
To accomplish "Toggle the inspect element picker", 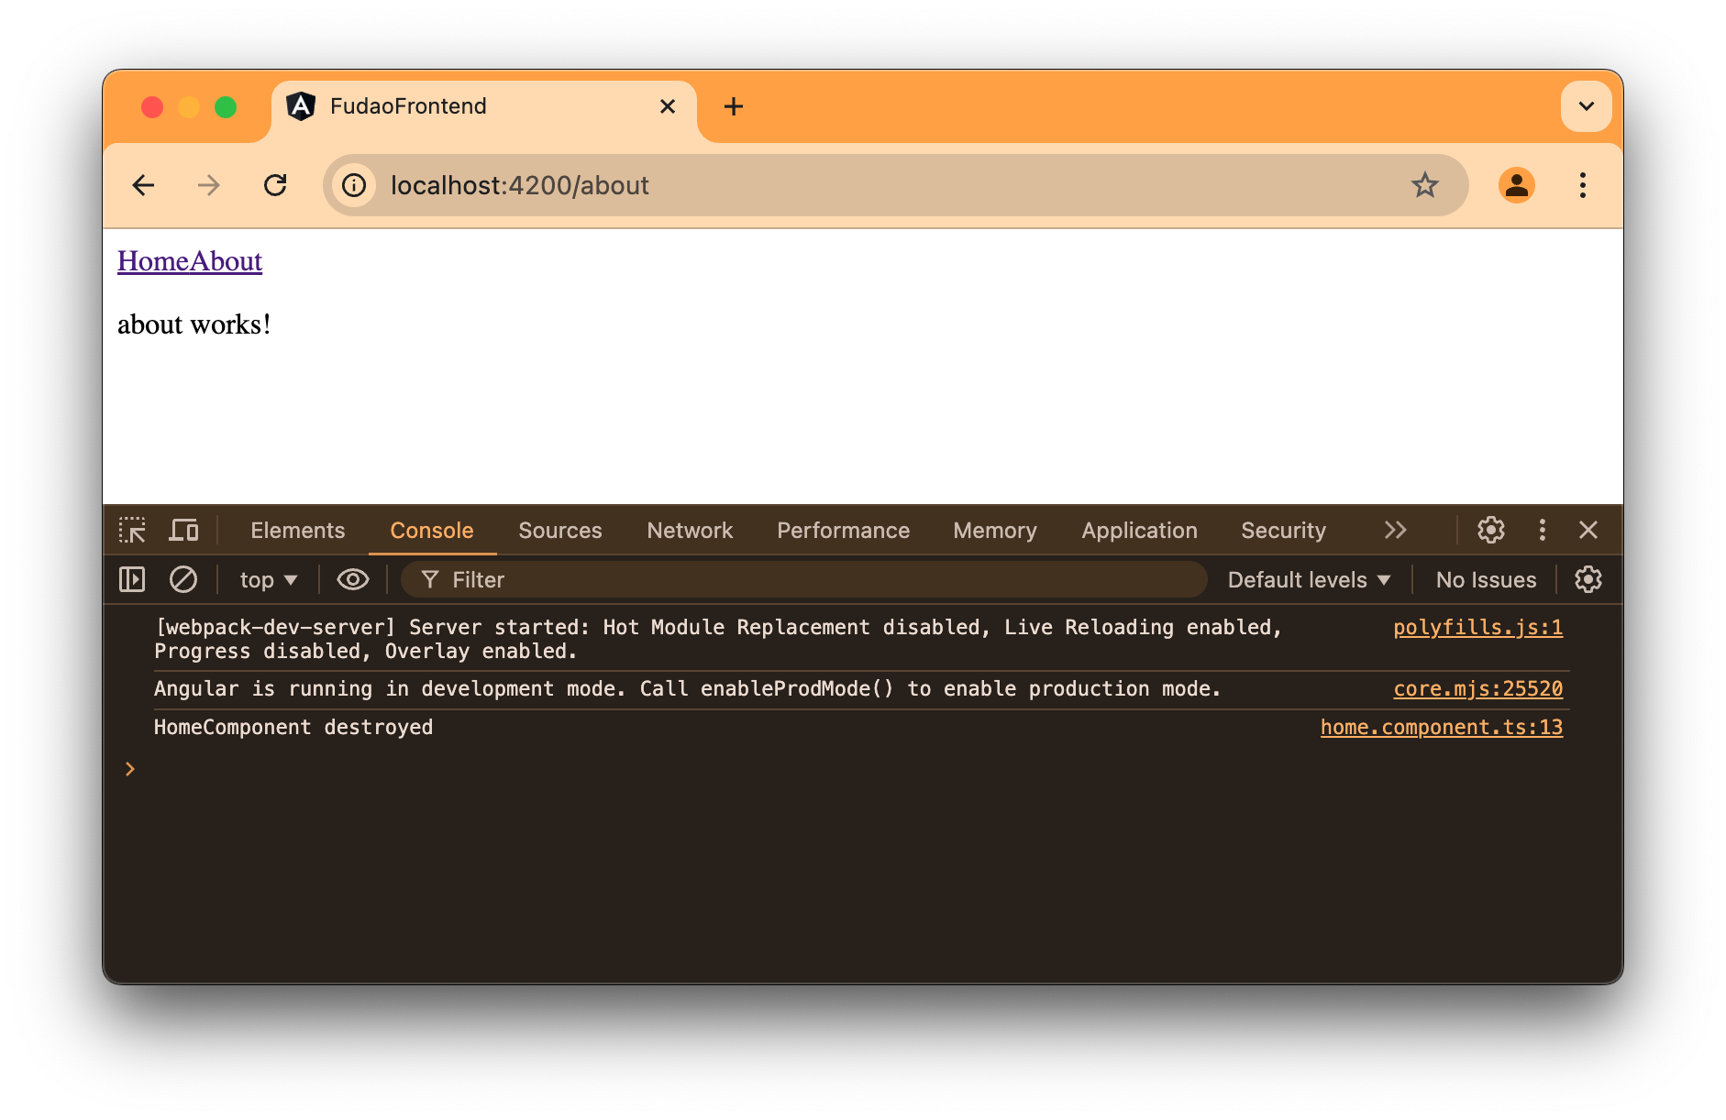I will point(132,530).
